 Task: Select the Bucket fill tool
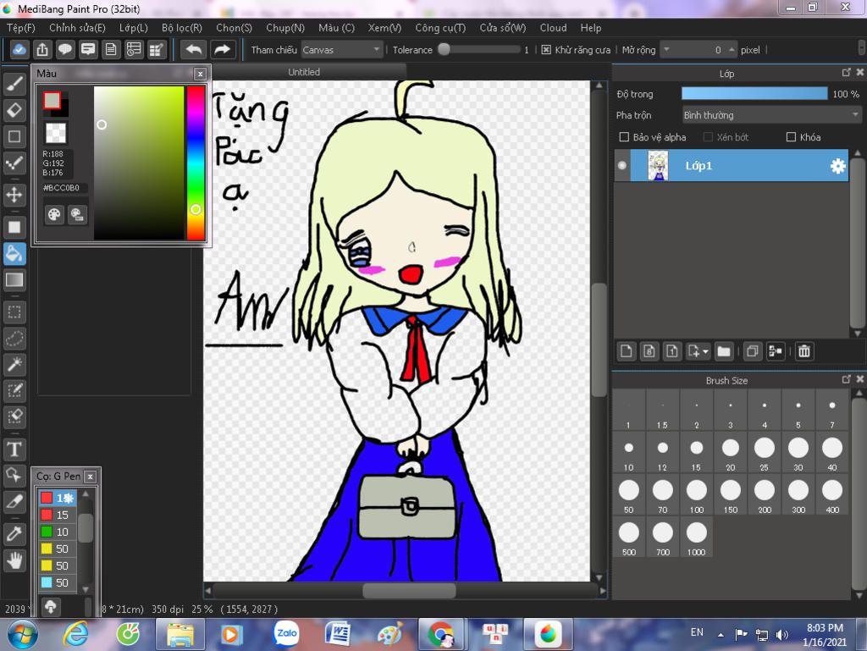[x=14, y=254]
